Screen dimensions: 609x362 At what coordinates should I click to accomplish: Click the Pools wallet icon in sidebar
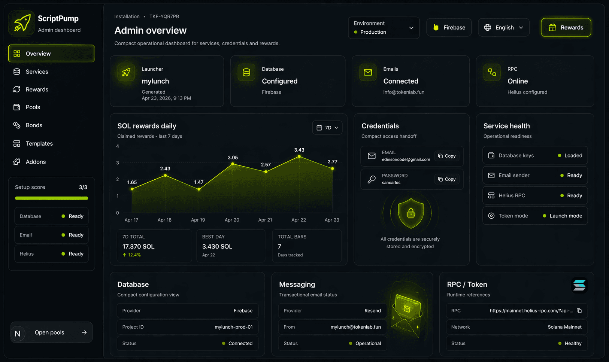pyautogui.click(x=17, y=107)
